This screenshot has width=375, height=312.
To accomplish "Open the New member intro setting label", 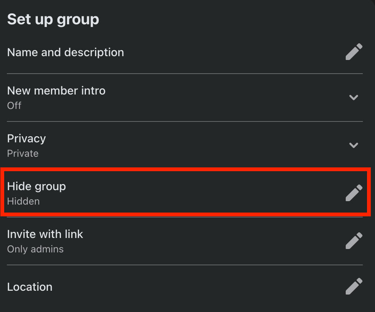I will coord(56,91).
